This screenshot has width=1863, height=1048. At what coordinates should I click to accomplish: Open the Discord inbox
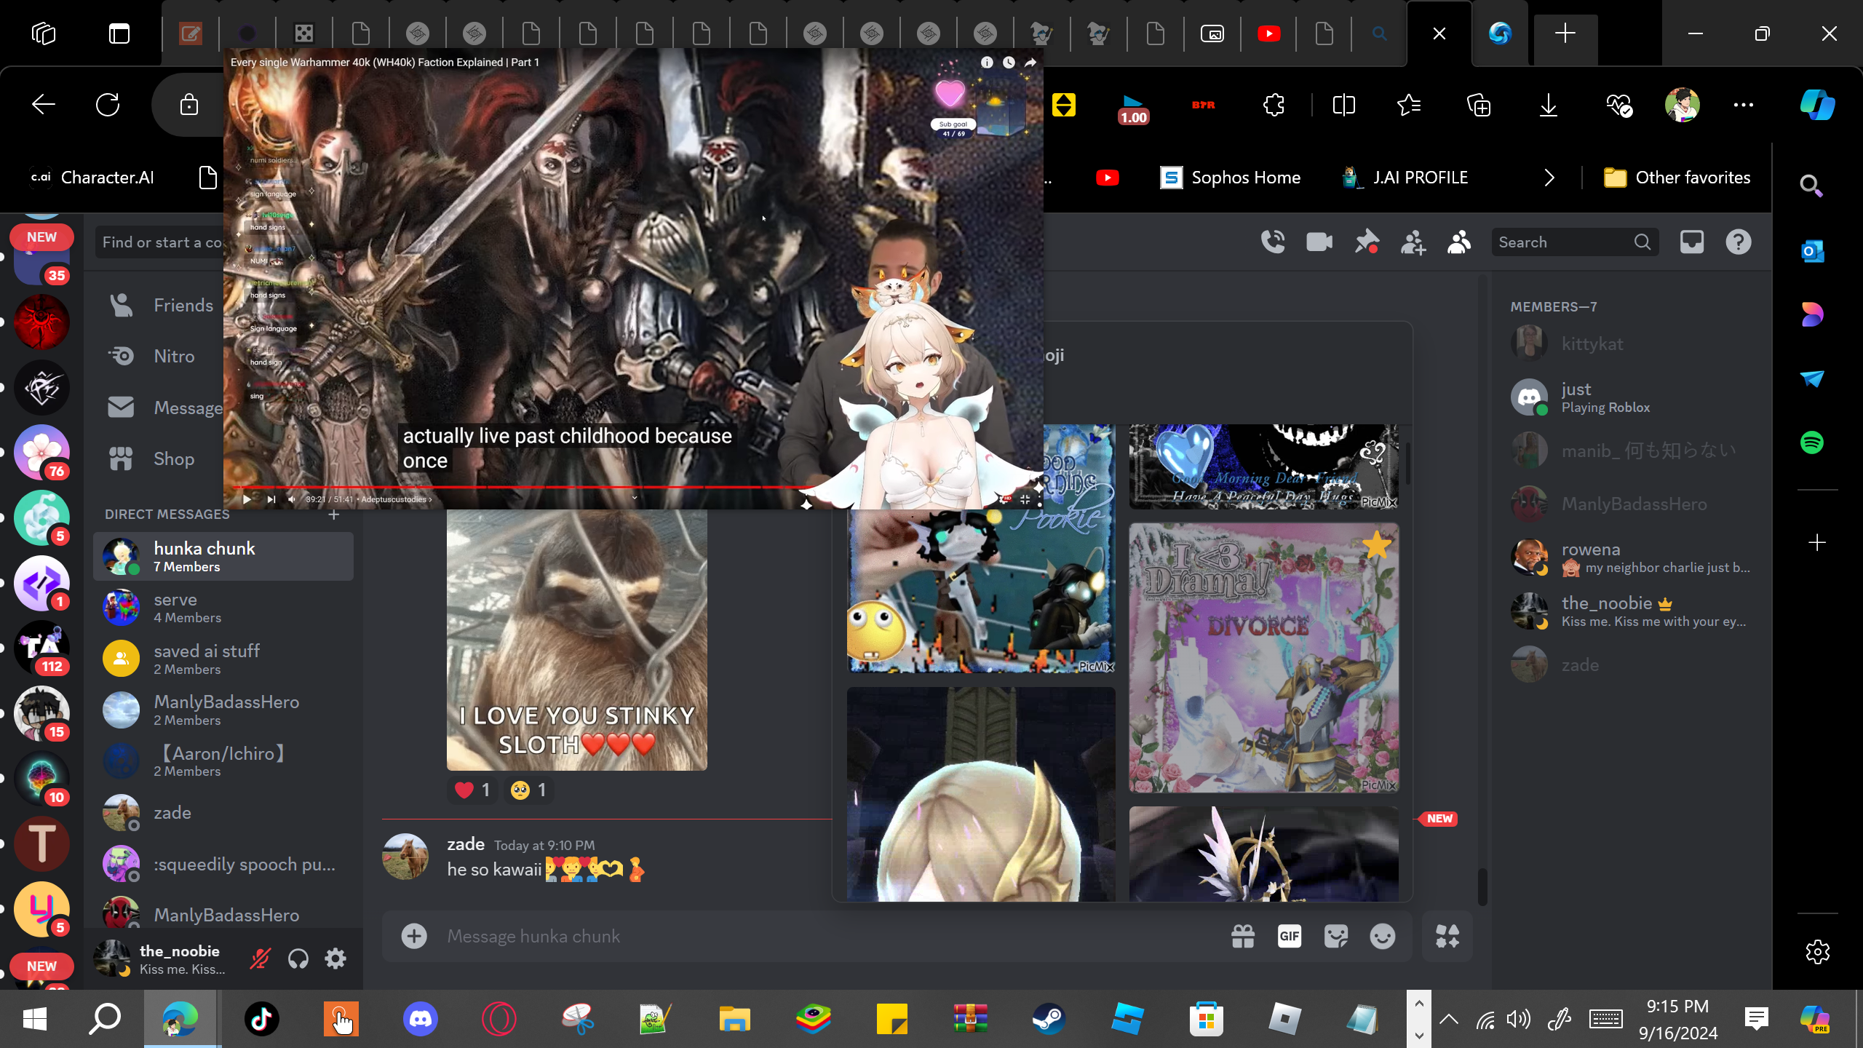(1692, 242)
